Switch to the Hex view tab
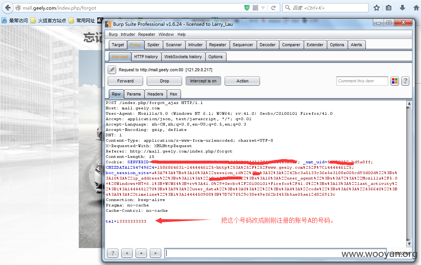This screenshot has height=265, width=421. coord(173,94)
